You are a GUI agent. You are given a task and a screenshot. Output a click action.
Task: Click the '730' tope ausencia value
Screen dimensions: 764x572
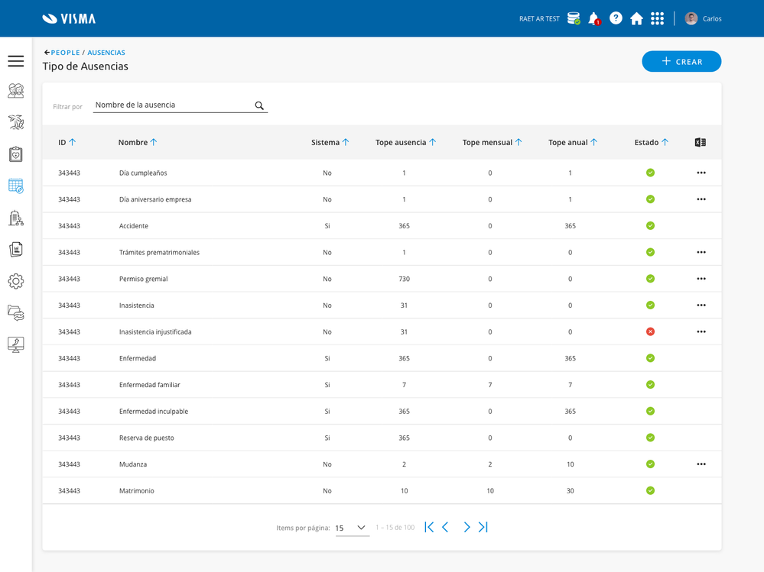pos(404,279)
